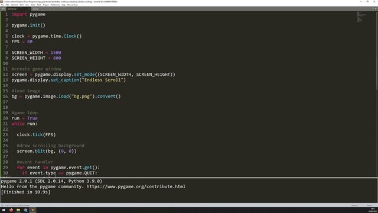
Task: Click 'convert' on line 16
Action: click(x=106, y=96)
